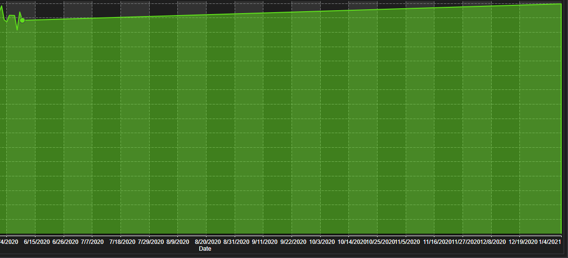Click the 10/25/2020 date label
This screenshot has width=568, height=258.
tap(380, 241)
